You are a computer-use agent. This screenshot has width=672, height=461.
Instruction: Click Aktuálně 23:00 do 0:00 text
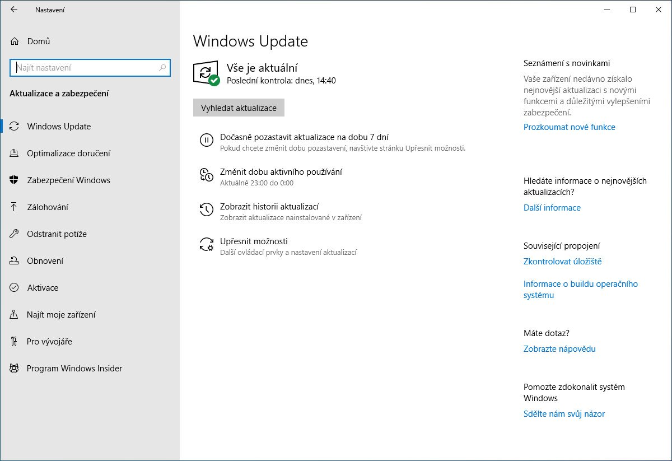click(x=256, y=183)
